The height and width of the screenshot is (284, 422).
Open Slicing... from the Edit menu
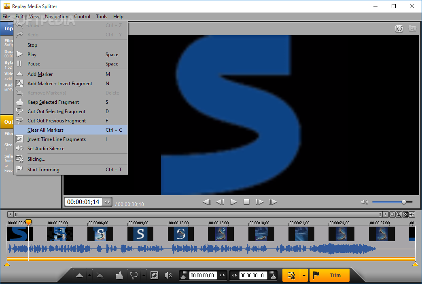coord(71,159)
